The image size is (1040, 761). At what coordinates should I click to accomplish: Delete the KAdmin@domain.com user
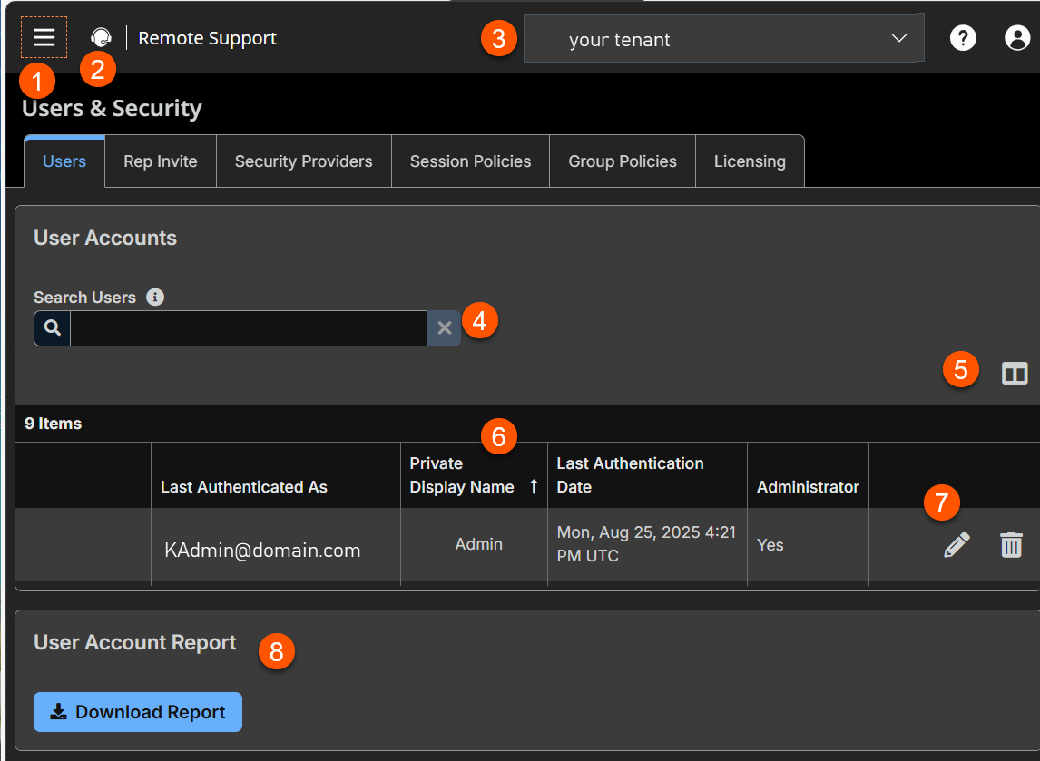coord(1011,545)
